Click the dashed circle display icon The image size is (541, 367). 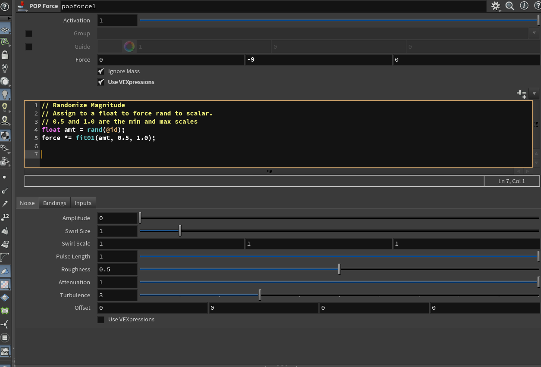coord(5,338)
